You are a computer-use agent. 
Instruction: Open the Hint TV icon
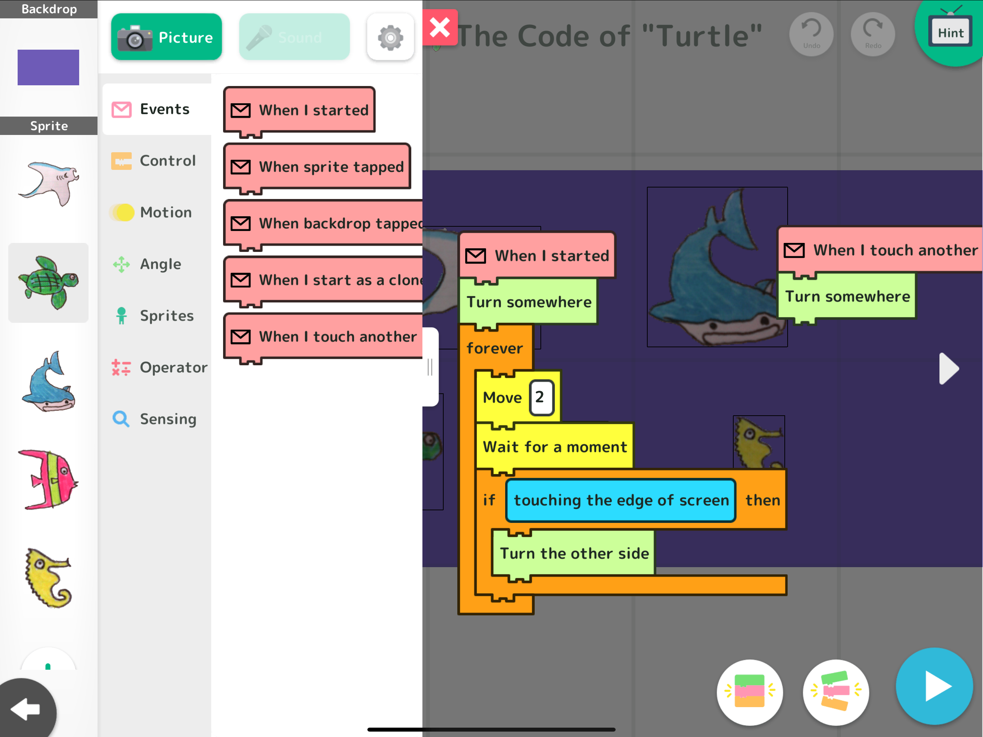pos(950,32)
